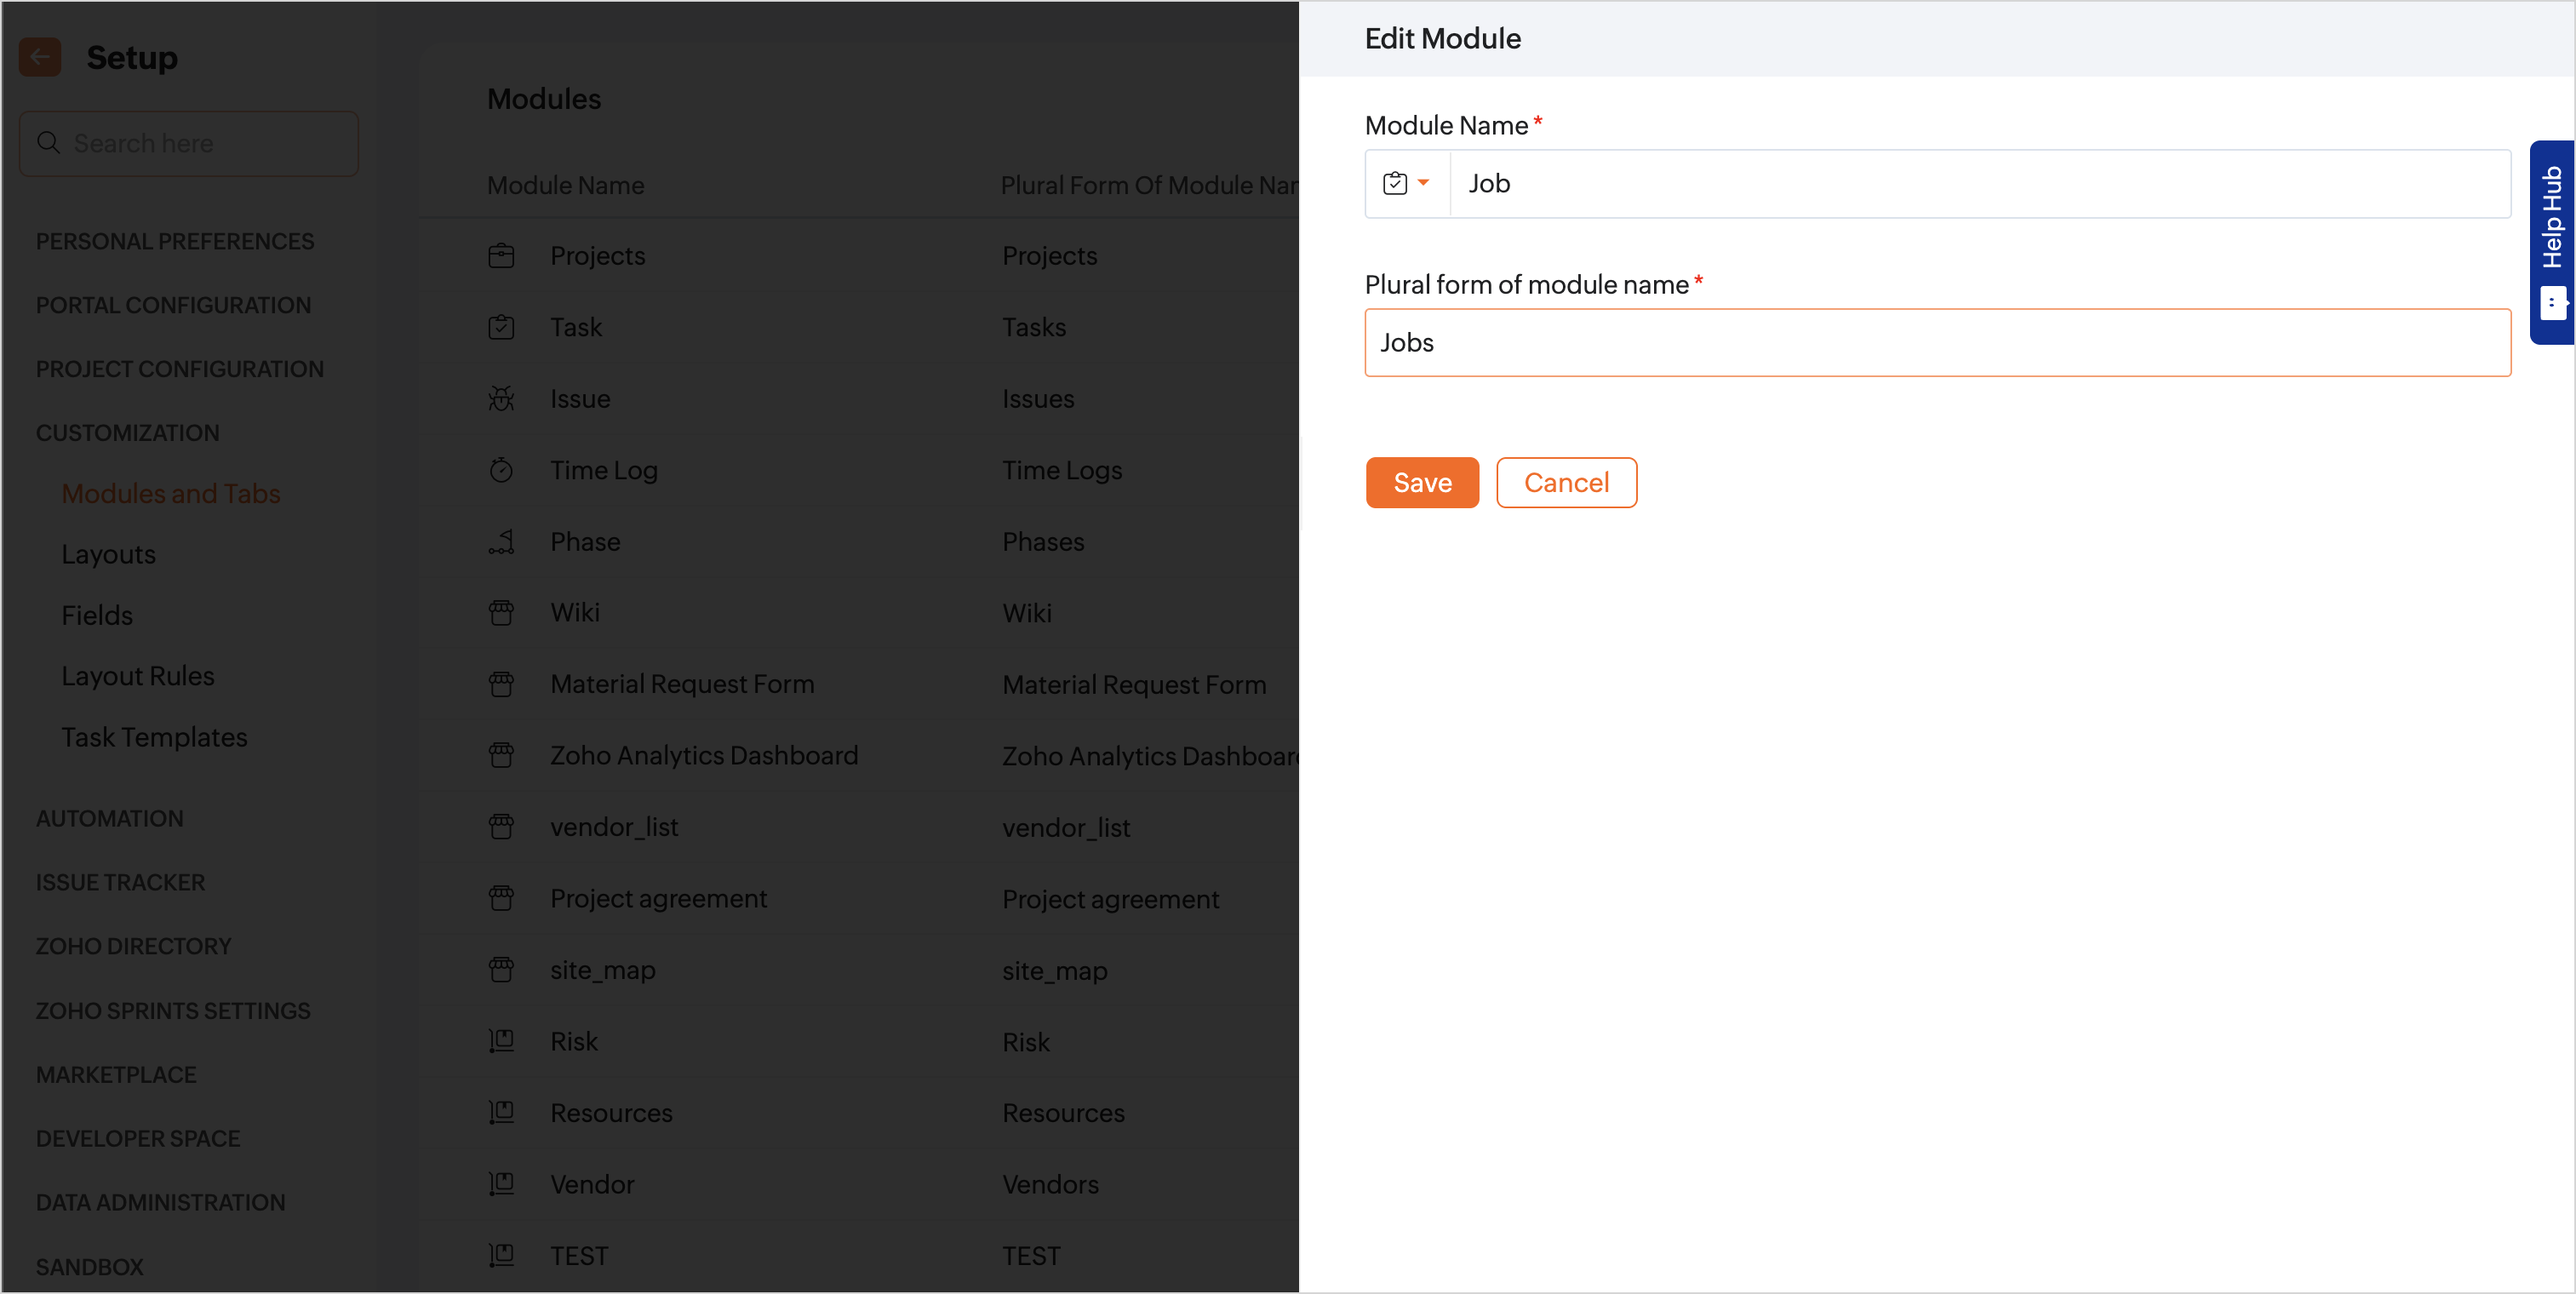Viewport: 2576px width, 1294px height.
Task: Click the Projects module briefcase icon
Action: pos(501,256)
